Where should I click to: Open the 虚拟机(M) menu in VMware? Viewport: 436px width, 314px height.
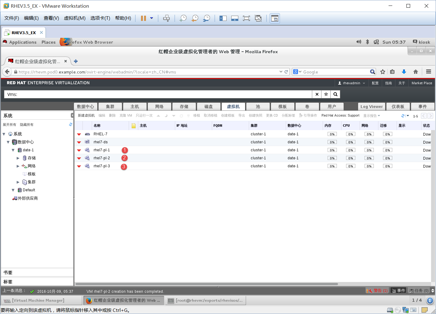coord(75,18)
